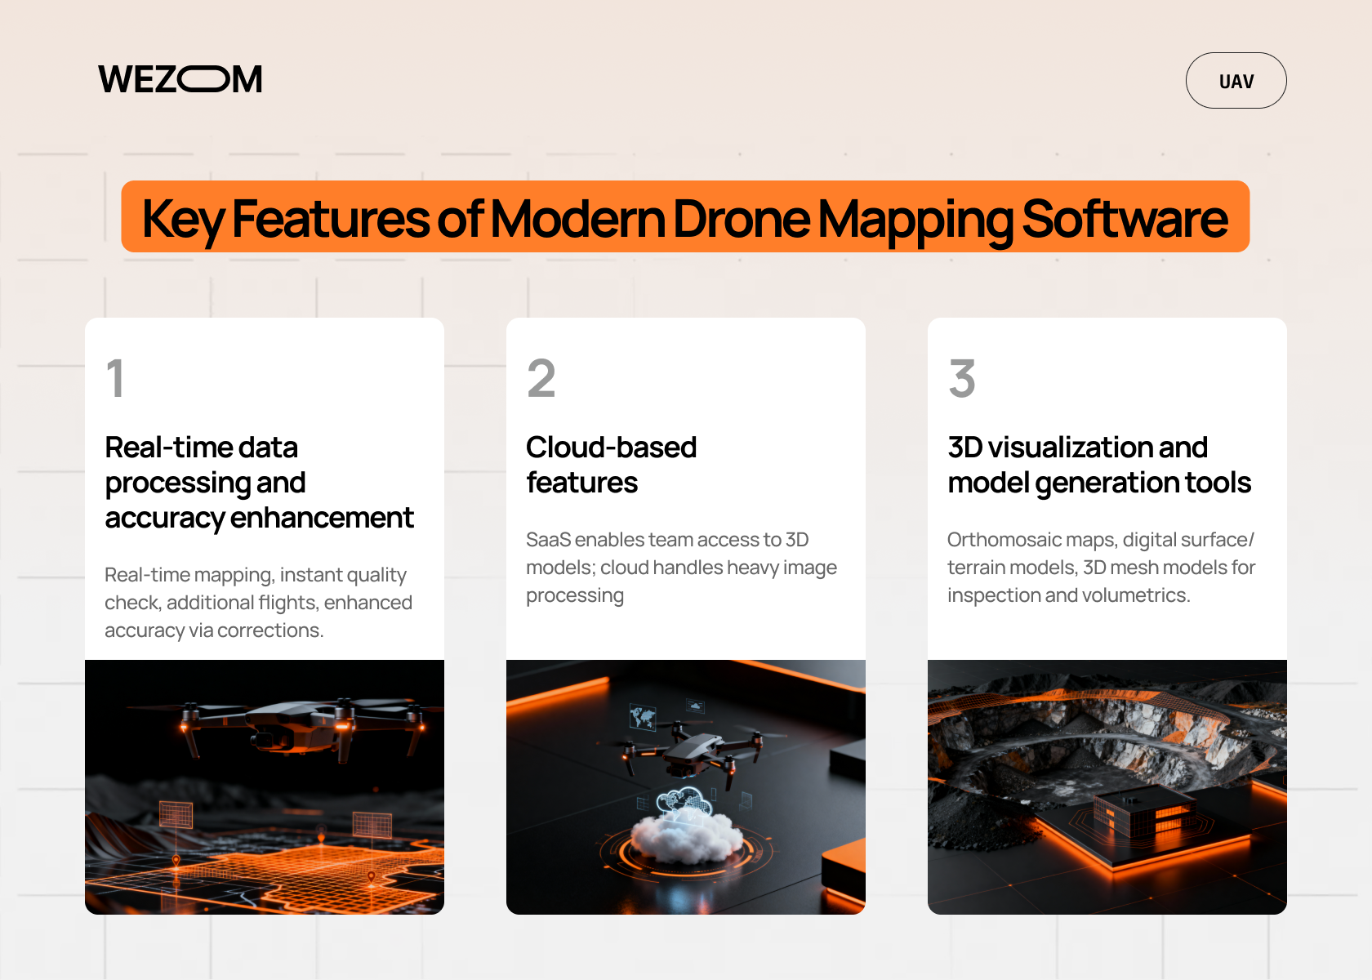The image size is (1372, 980).
Task: Click the WEZOM logo
Action: 180,79
